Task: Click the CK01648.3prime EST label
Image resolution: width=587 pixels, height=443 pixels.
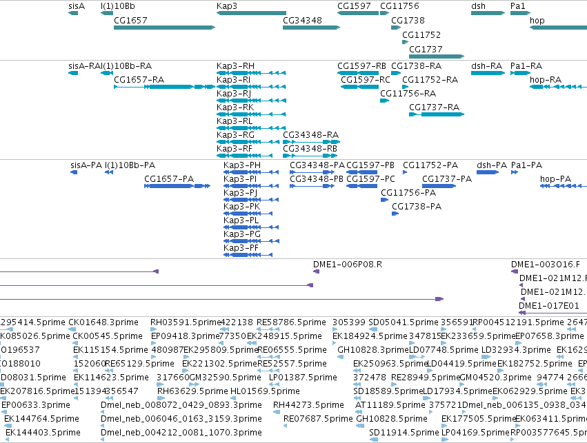Action: 103,322
